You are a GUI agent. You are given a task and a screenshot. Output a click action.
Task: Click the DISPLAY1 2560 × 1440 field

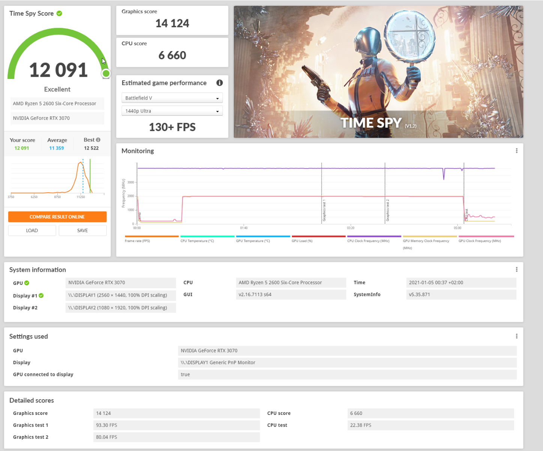[x=120, y=295]
